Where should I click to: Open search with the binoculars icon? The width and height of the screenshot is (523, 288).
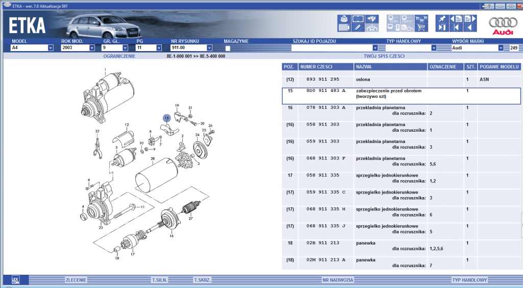(372, 19)
